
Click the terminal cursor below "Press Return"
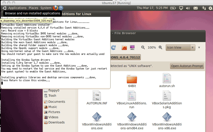click(2, 83)
